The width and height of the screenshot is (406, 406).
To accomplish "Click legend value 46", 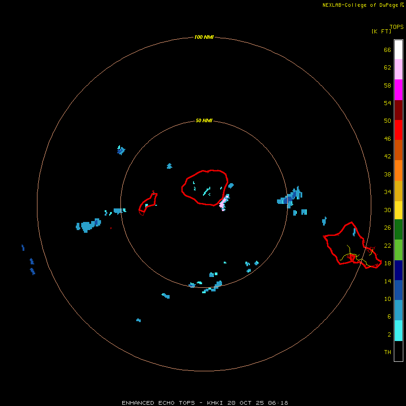I will (x=388, y=138).
